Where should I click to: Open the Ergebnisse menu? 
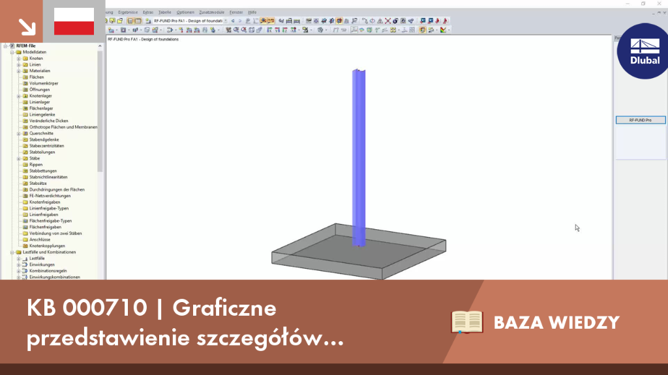[x=128, y=12]
